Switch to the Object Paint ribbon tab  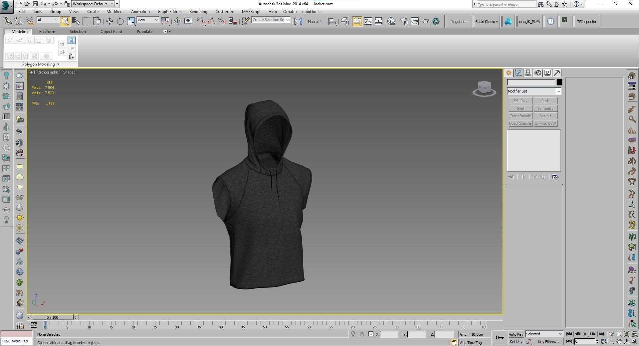(111, 32)
